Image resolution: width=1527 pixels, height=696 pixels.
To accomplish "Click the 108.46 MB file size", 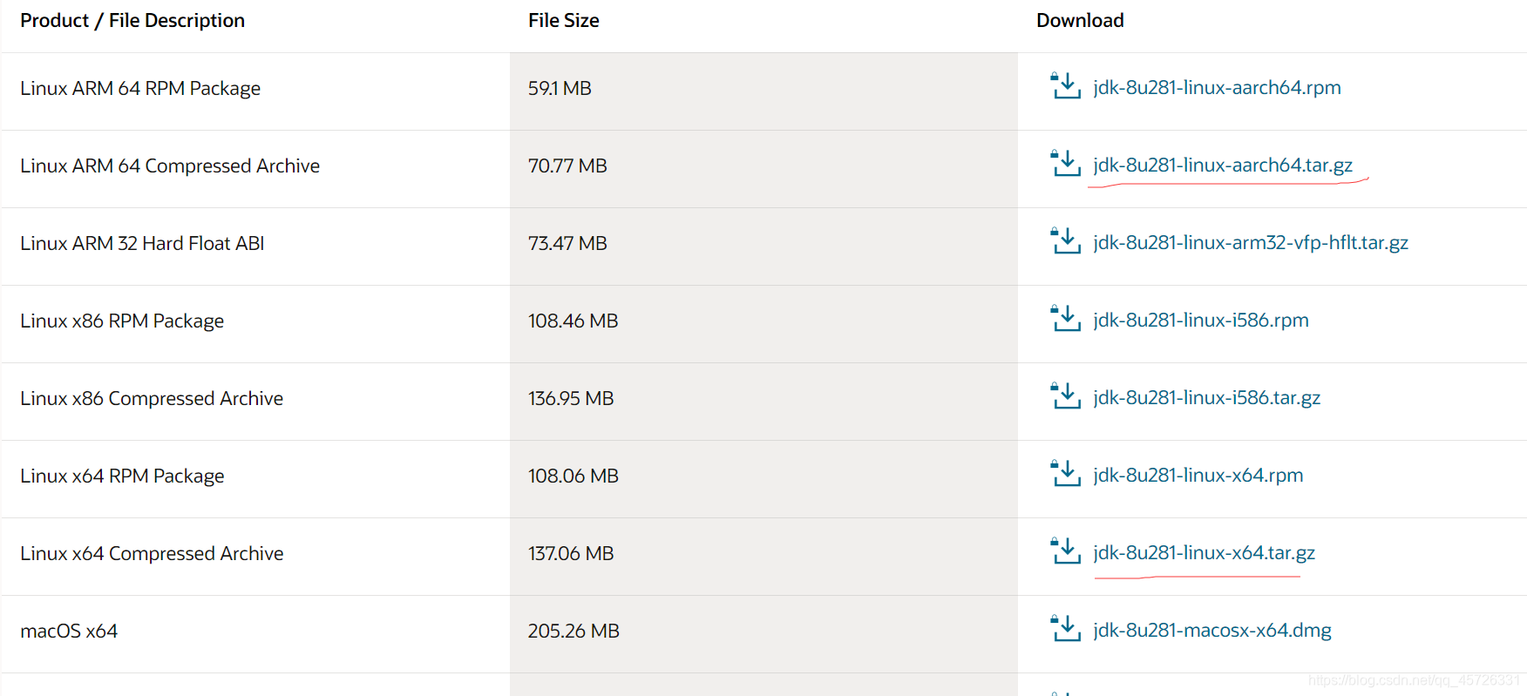I will point(573,321).
